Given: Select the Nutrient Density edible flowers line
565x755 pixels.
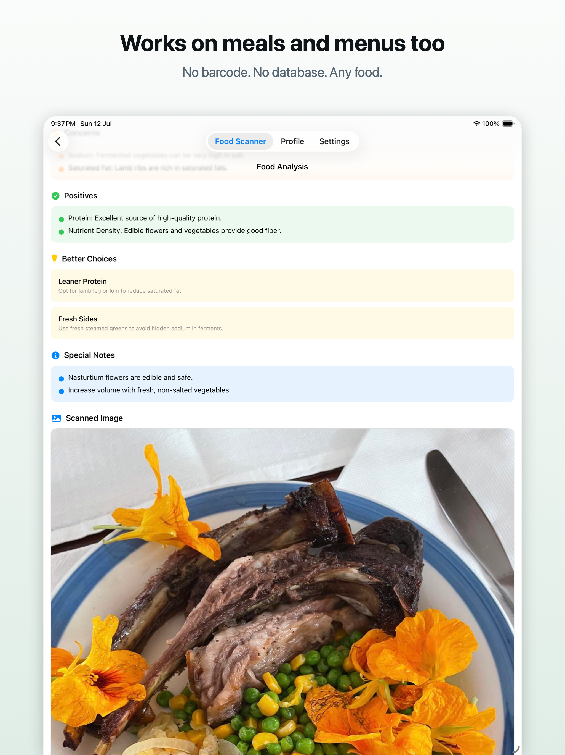Looking at the screenshot, I should [174, 231].
